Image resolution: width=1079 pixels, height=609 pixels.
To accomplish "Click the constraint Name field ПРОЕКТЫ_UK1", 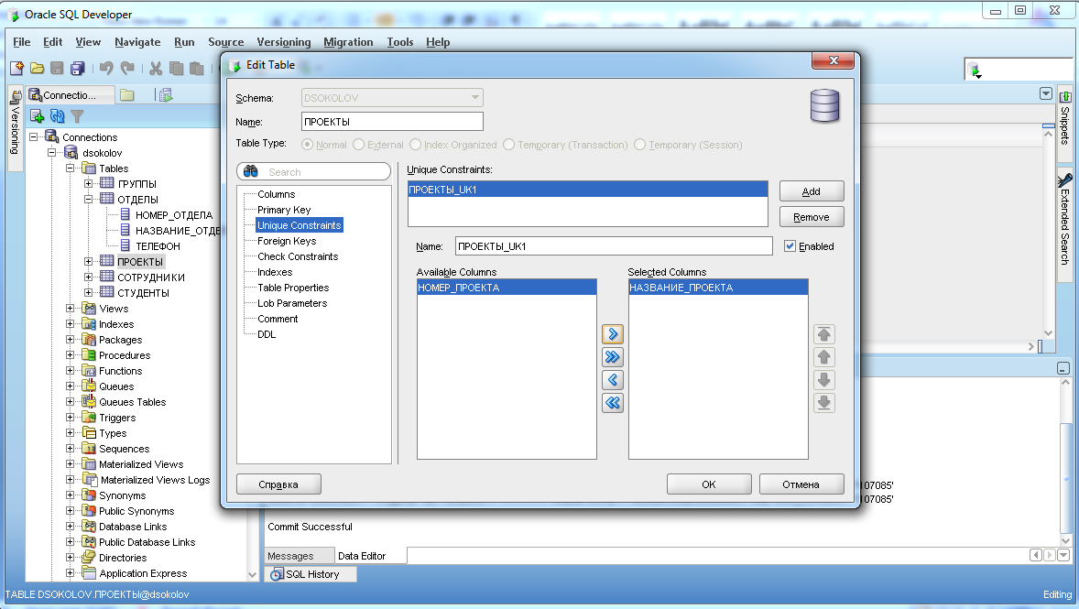I will tap(614, 246).
